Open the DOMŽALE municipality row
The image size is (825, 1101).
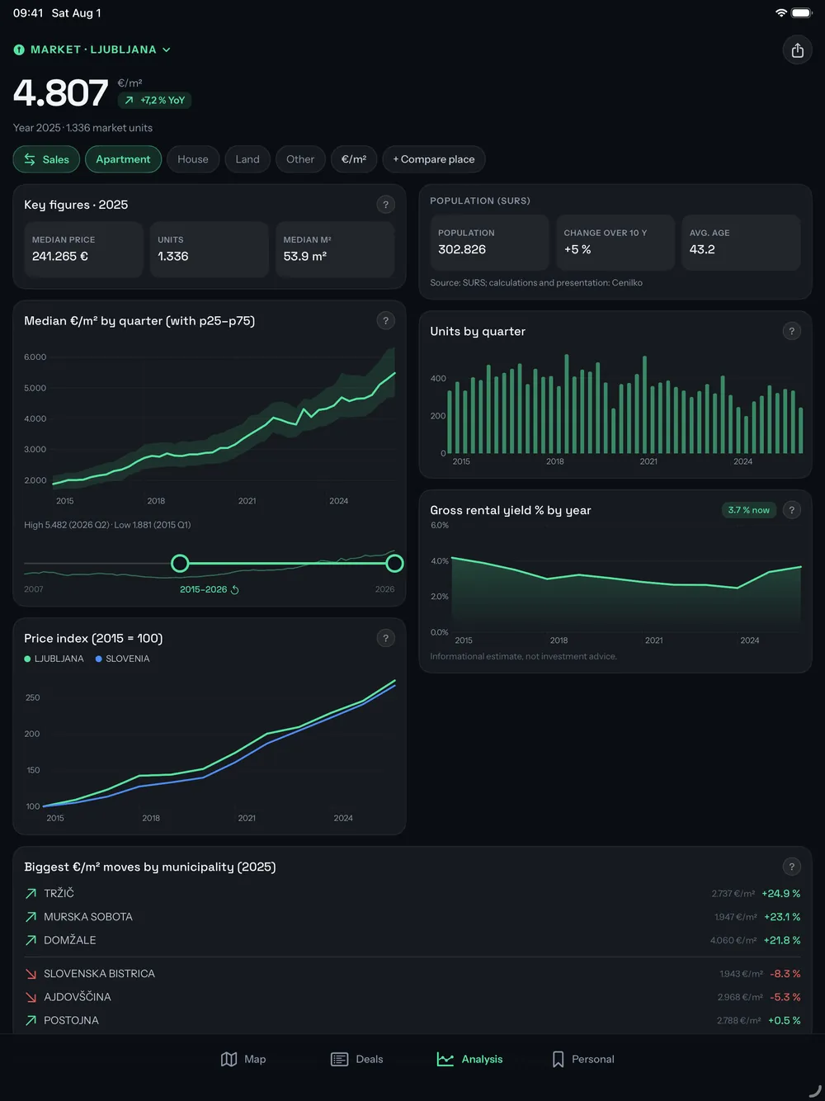click(x=412, y=940)
